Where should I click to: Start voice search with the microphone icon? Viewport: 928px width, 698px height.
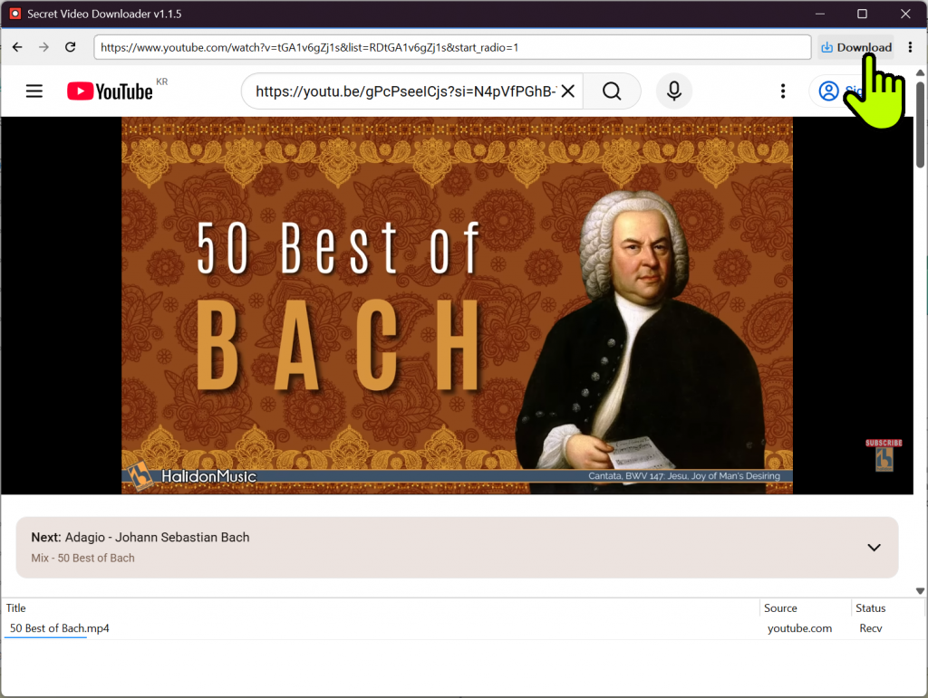[674, 91]
